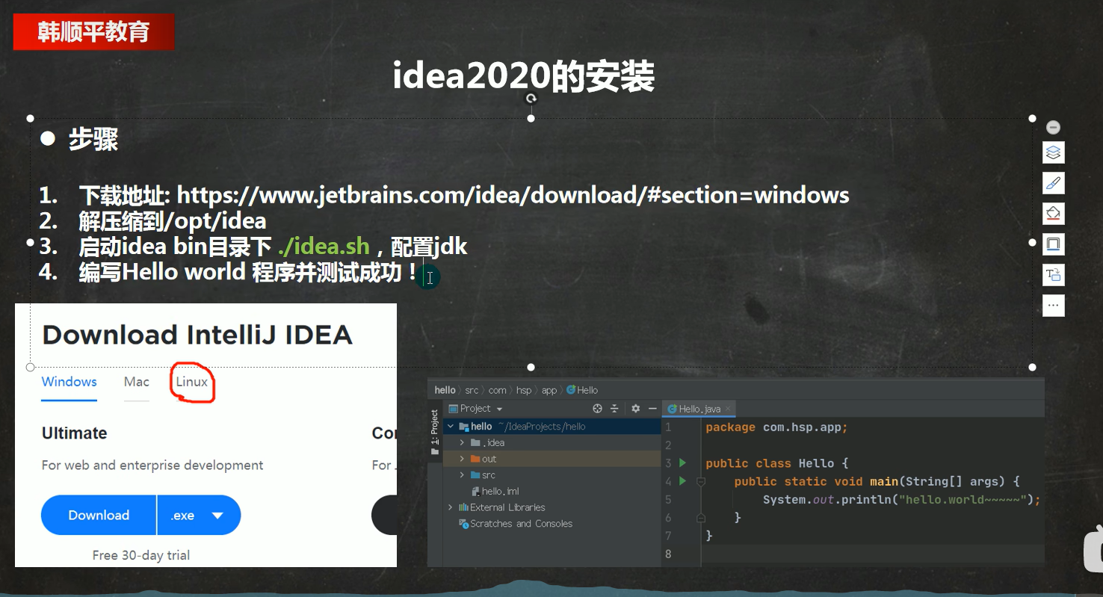Click the 'Download IntelliJ IDEA' heading
This screenshot has height=597, width=1103.
point(197,335)
